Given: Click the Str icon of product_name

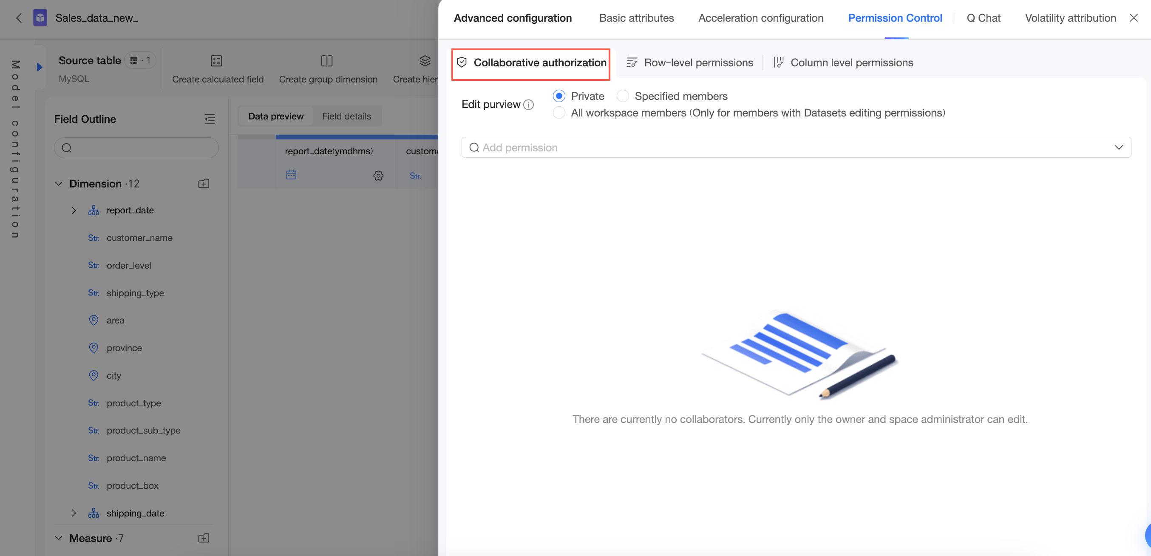Looking at the screenshot, I should (94, 458).
